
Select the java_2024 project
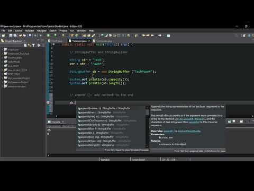(x=13, y=66)
